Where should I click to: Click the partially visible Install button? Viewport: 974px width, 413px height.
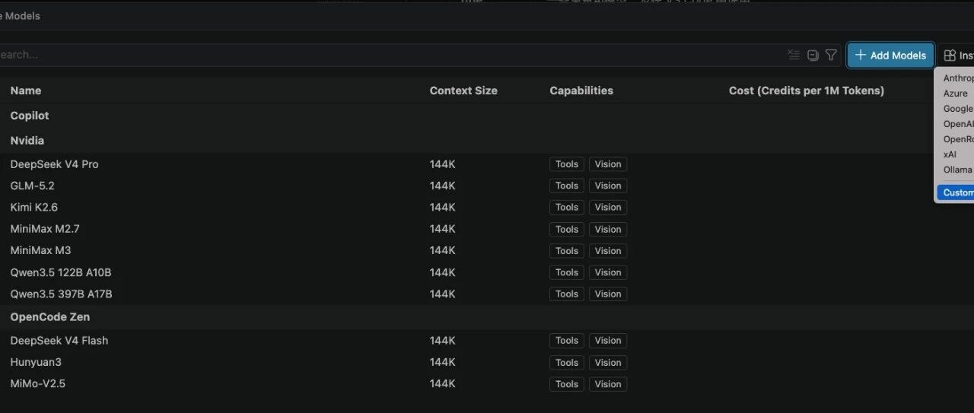coord(956,55)
